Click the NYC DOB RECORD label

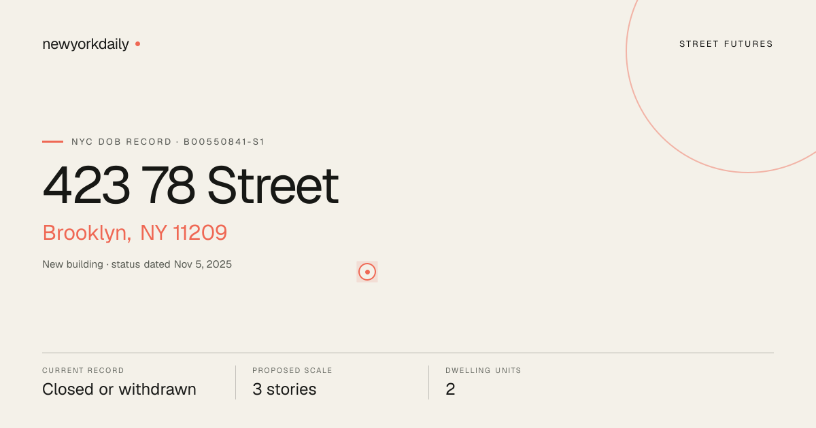122,142
